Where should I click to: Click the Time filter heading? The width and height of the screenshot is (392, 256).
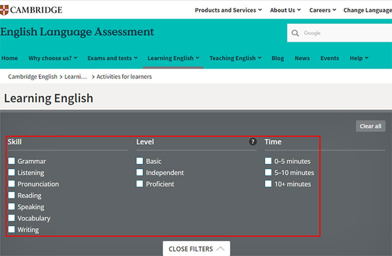click(273, 142)
